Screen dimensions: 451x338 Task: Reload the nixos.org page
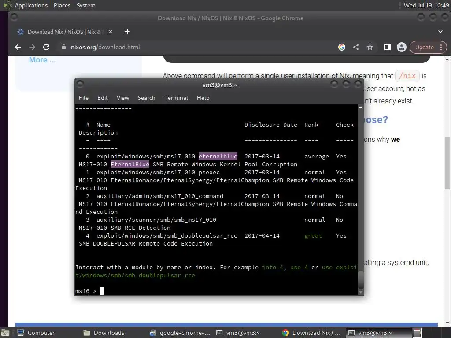pos(46,47)
